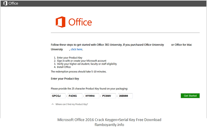Focus the key field containing GPCQJ
This screenshot has width=207, height=129.
[58, 96]
